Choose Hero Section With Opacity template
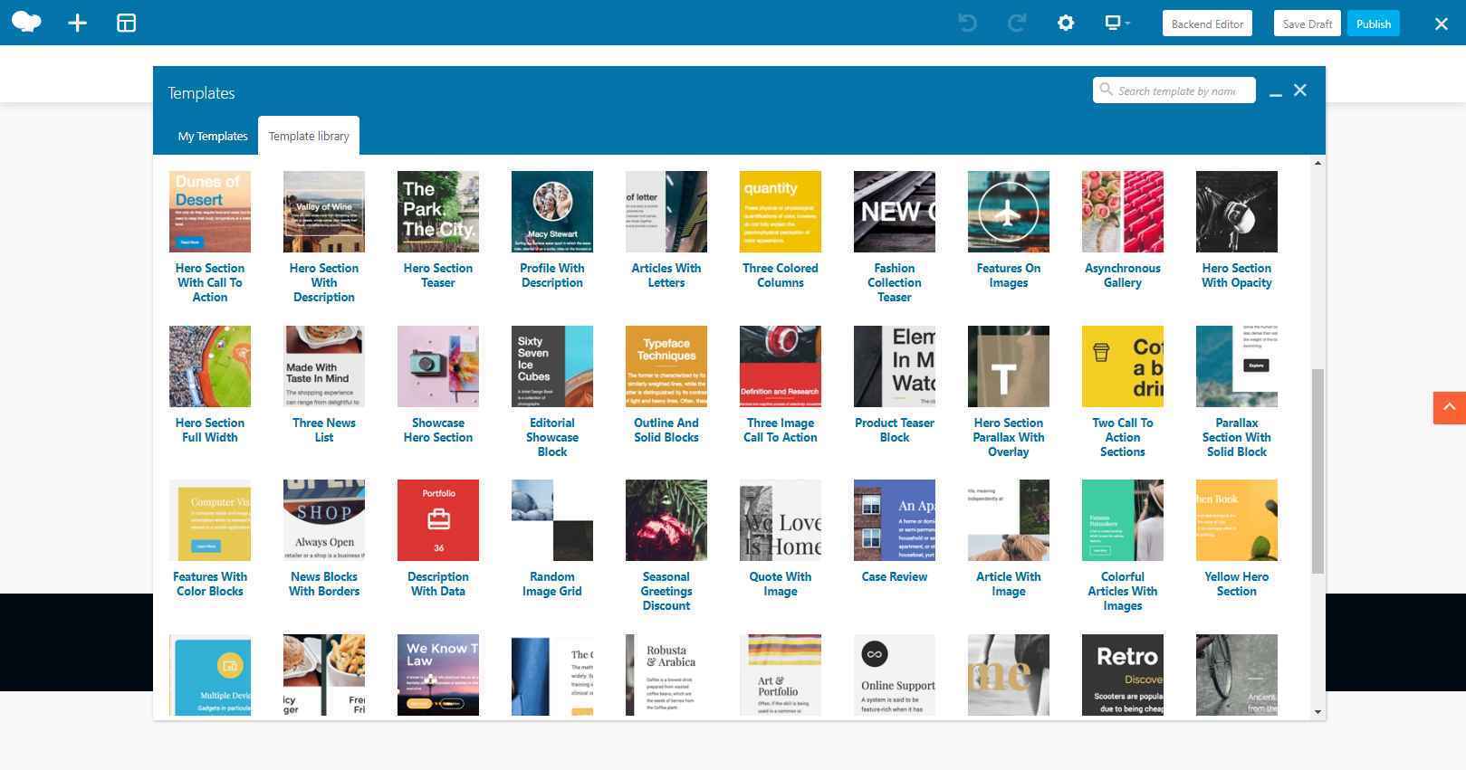The width and height of the screenshot is (1466, 770). click(1237, 212)
